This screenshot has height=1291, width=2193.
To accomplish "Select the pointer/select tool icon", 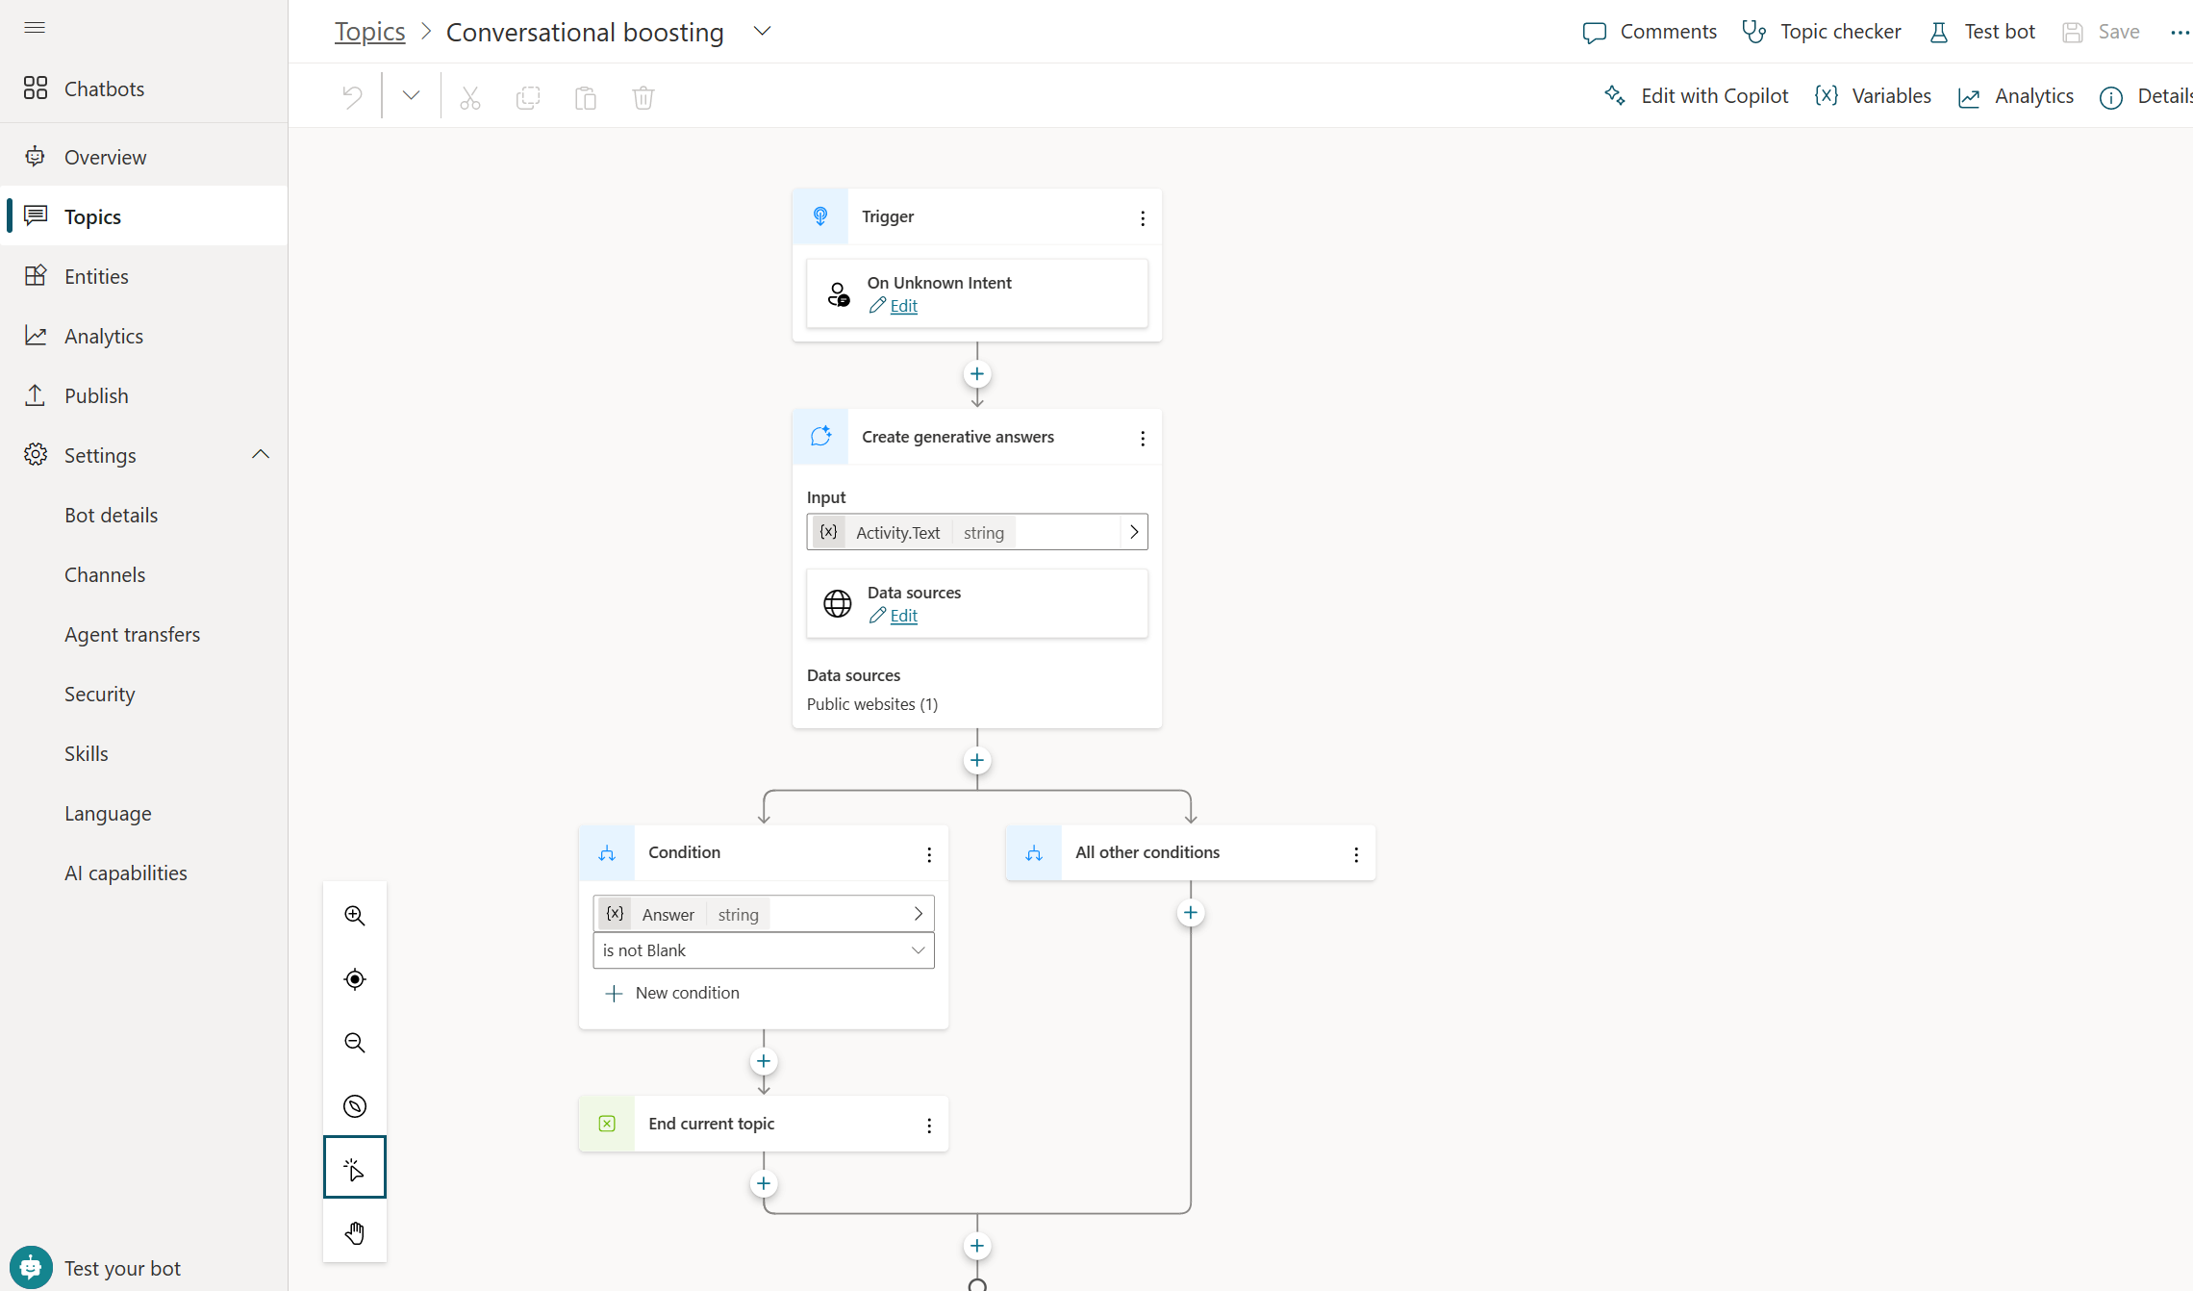I will tap(353, 1170).
